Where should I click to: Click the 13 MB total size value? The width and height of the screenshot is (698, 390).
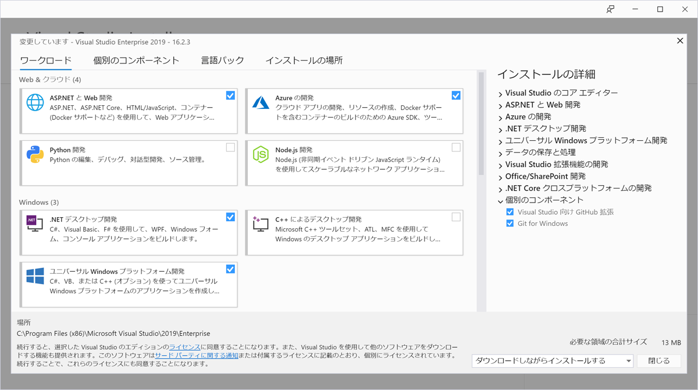pyautogui.click(x=671, y=343)
